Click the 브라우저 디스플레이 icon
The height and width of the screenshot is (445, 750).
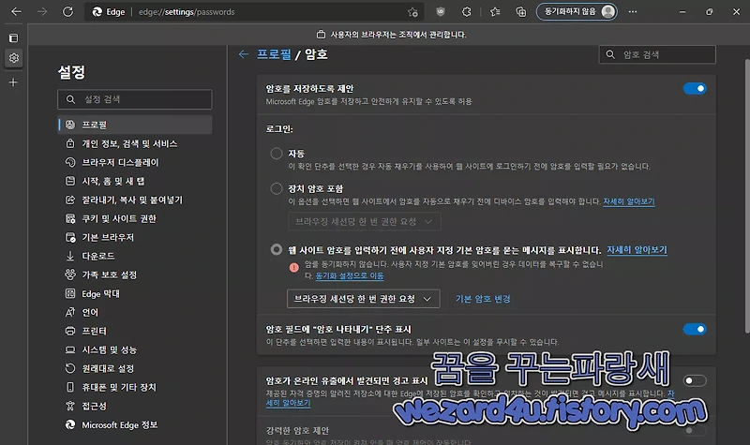pos(70,162)
